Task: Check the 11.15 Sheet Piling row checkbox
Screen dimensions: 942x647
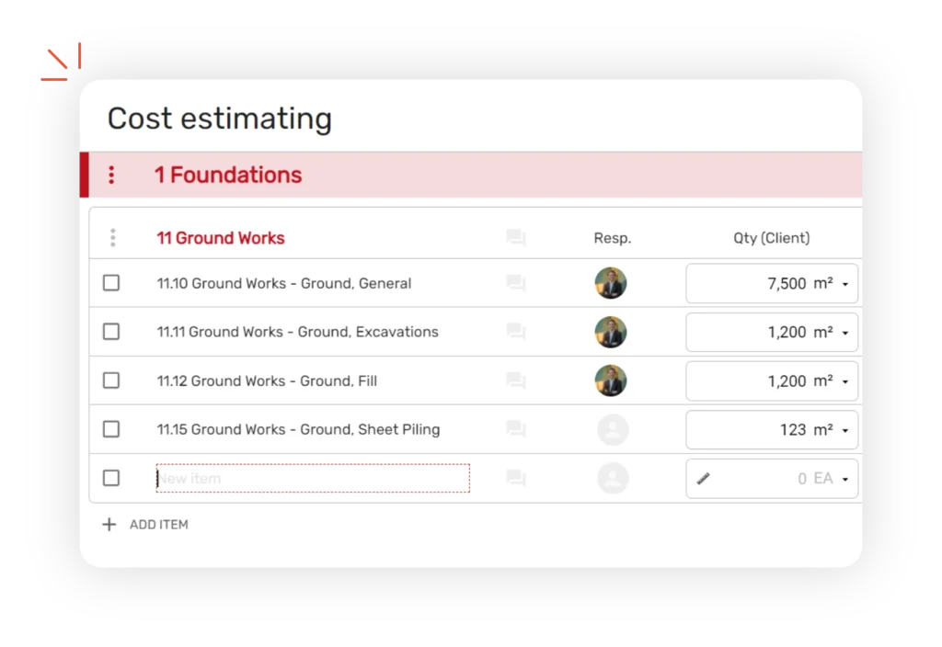Action: [111, 429]
